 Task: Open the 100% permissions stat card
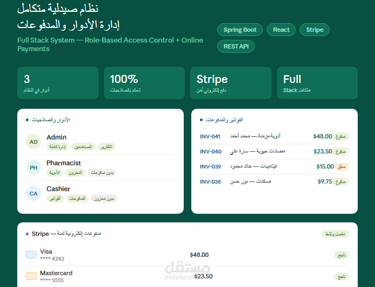(x=144, y=83)
